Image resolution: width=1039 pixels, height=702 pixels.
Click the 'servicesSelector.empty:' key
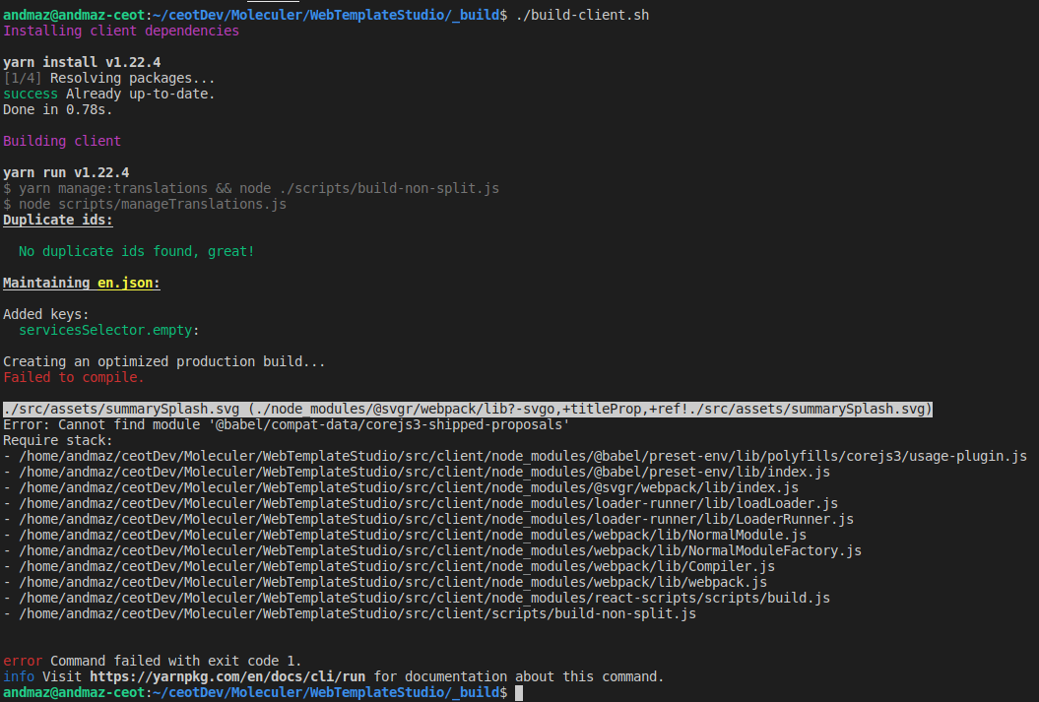click(108, 331)
